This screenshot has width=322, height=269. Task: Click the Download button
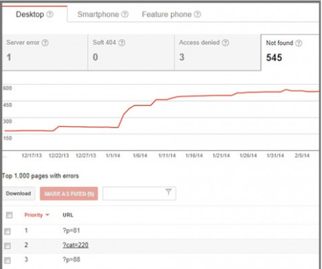tap(19, 194)
